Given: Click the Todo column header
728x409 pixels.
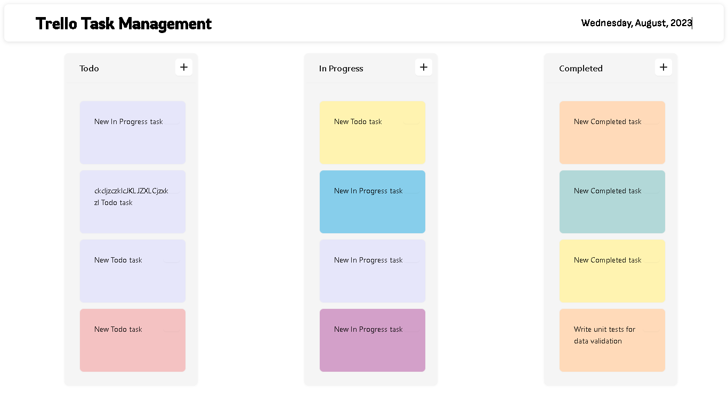Looking at the screenshot, I should coord(89,68).
